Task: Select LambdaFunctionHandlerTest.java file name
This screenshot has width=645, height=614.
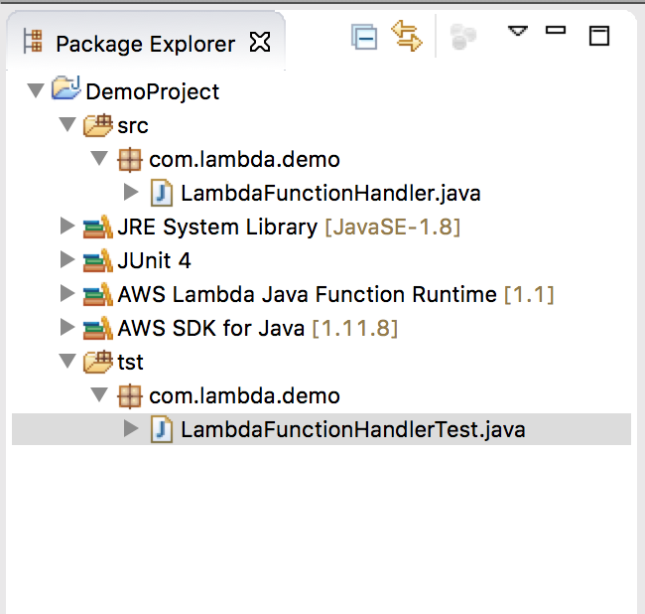Action: point(353,430)
